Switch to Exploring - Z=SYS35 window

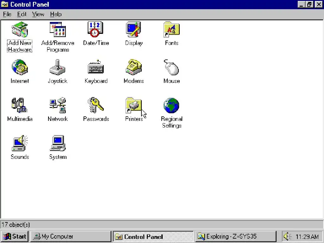pos(236,236)
